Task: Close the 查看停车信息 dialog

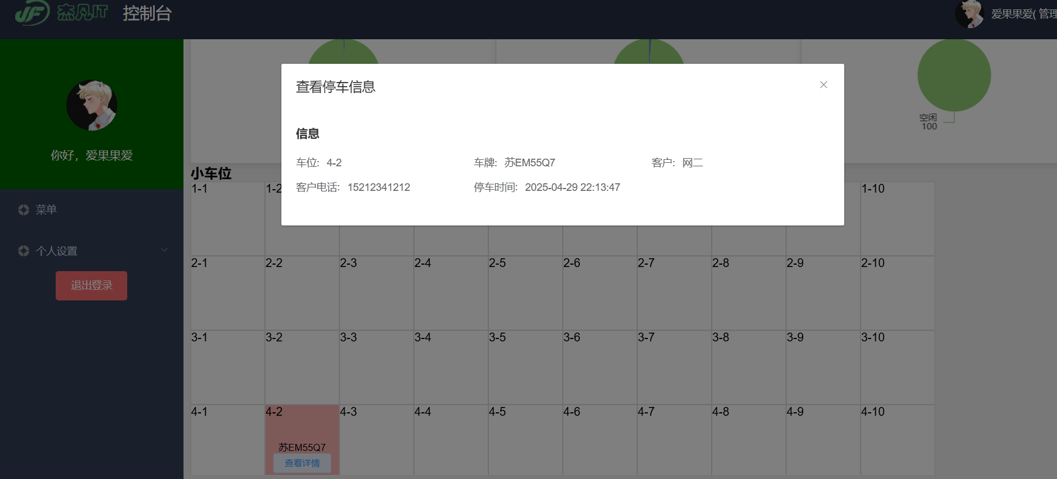Action: [x=823, y=85]
